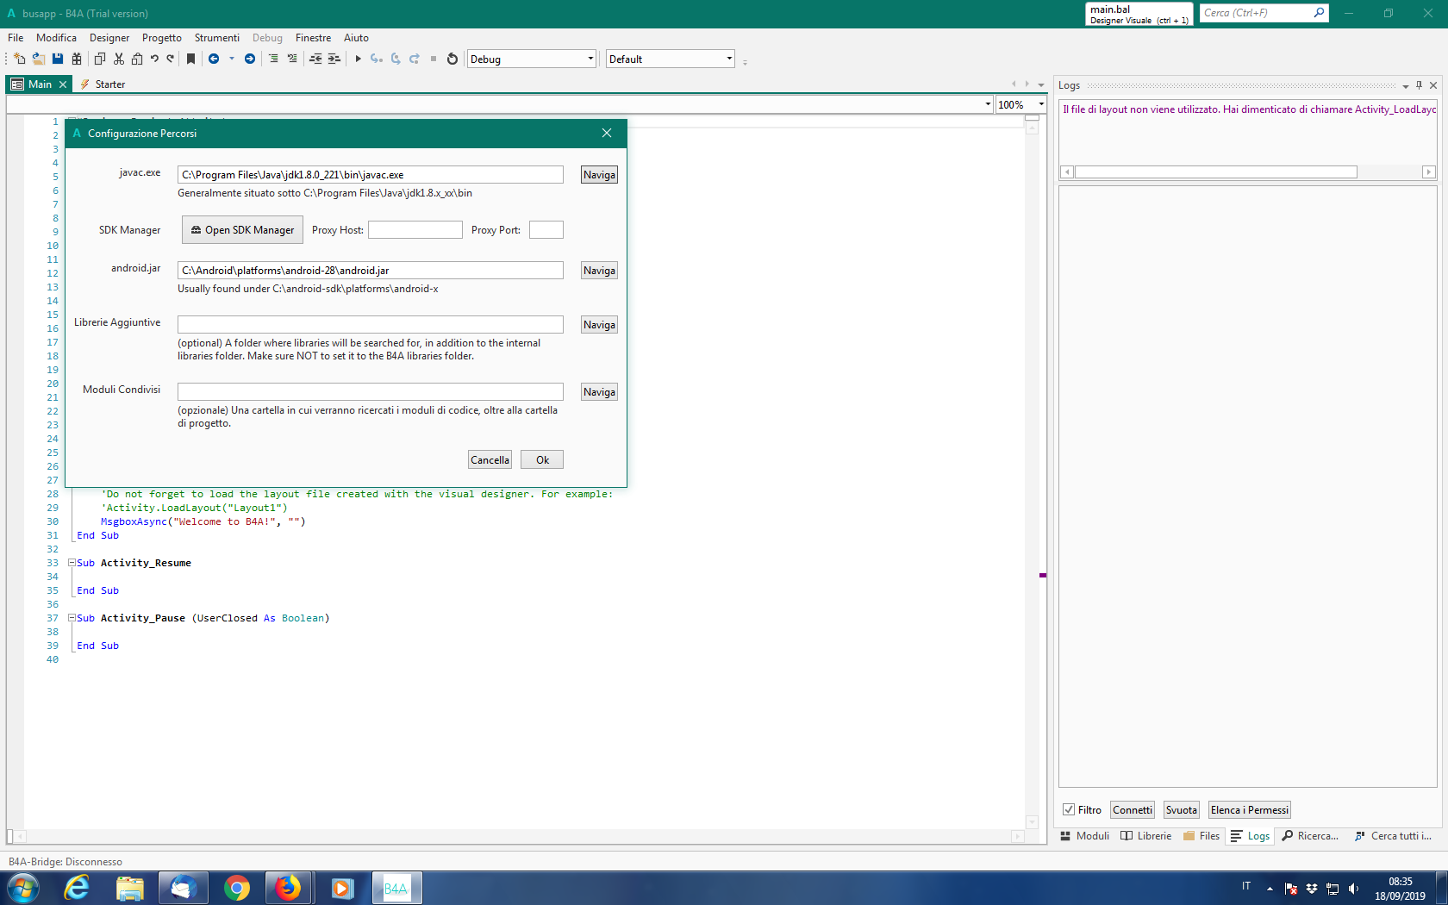Pin the Logs panel with pushpin icon

(1419, 85)
